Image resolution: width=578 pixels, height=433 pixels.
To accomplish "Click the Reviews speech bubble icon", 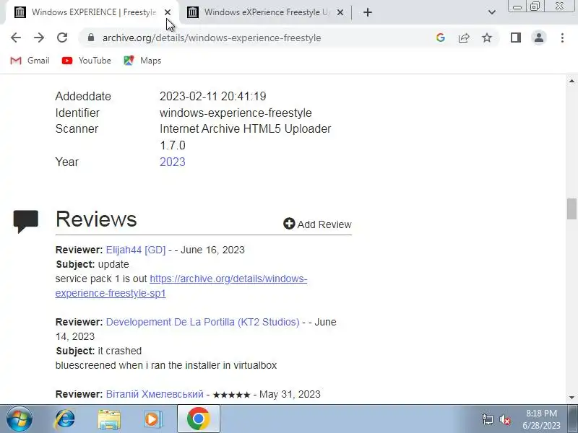I will 26,221.
